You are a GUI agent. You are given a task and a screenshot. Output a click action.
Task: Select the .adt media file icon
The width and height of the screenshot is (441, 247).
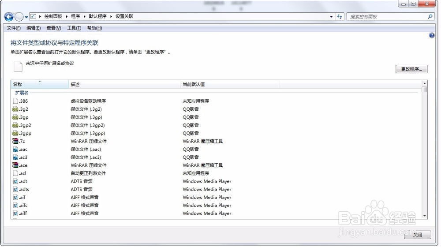coord(15,181)
